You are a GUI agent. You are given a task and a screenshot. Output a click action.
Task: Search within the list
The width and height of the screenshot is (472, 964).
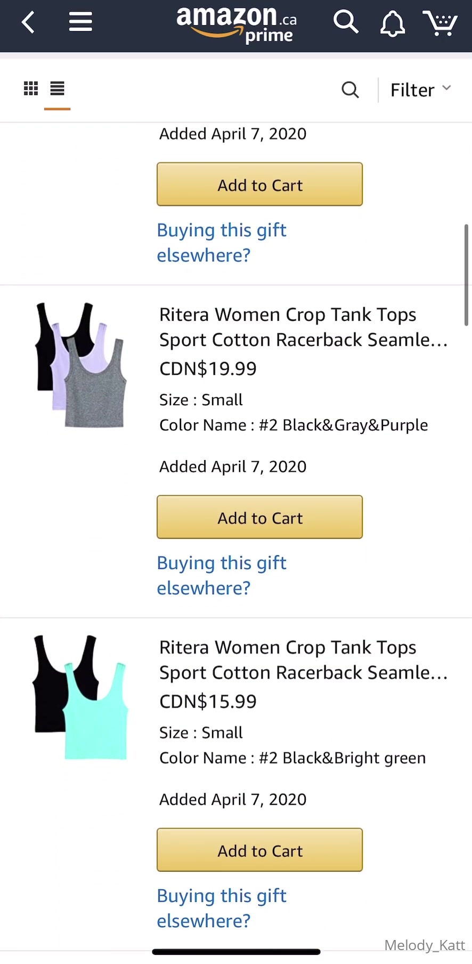point(350,90)
